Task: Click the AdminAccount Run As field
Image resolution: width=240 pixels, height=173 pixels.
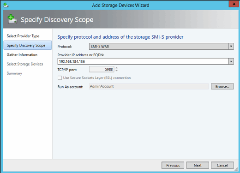Action: point(149,86)
